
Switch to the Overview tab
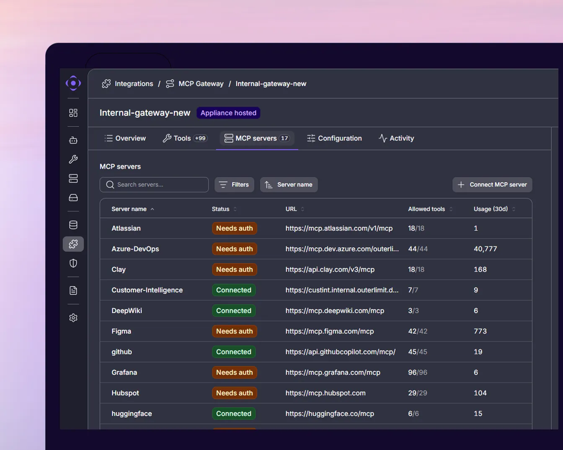pyautogui.click(x=125, y=138)
